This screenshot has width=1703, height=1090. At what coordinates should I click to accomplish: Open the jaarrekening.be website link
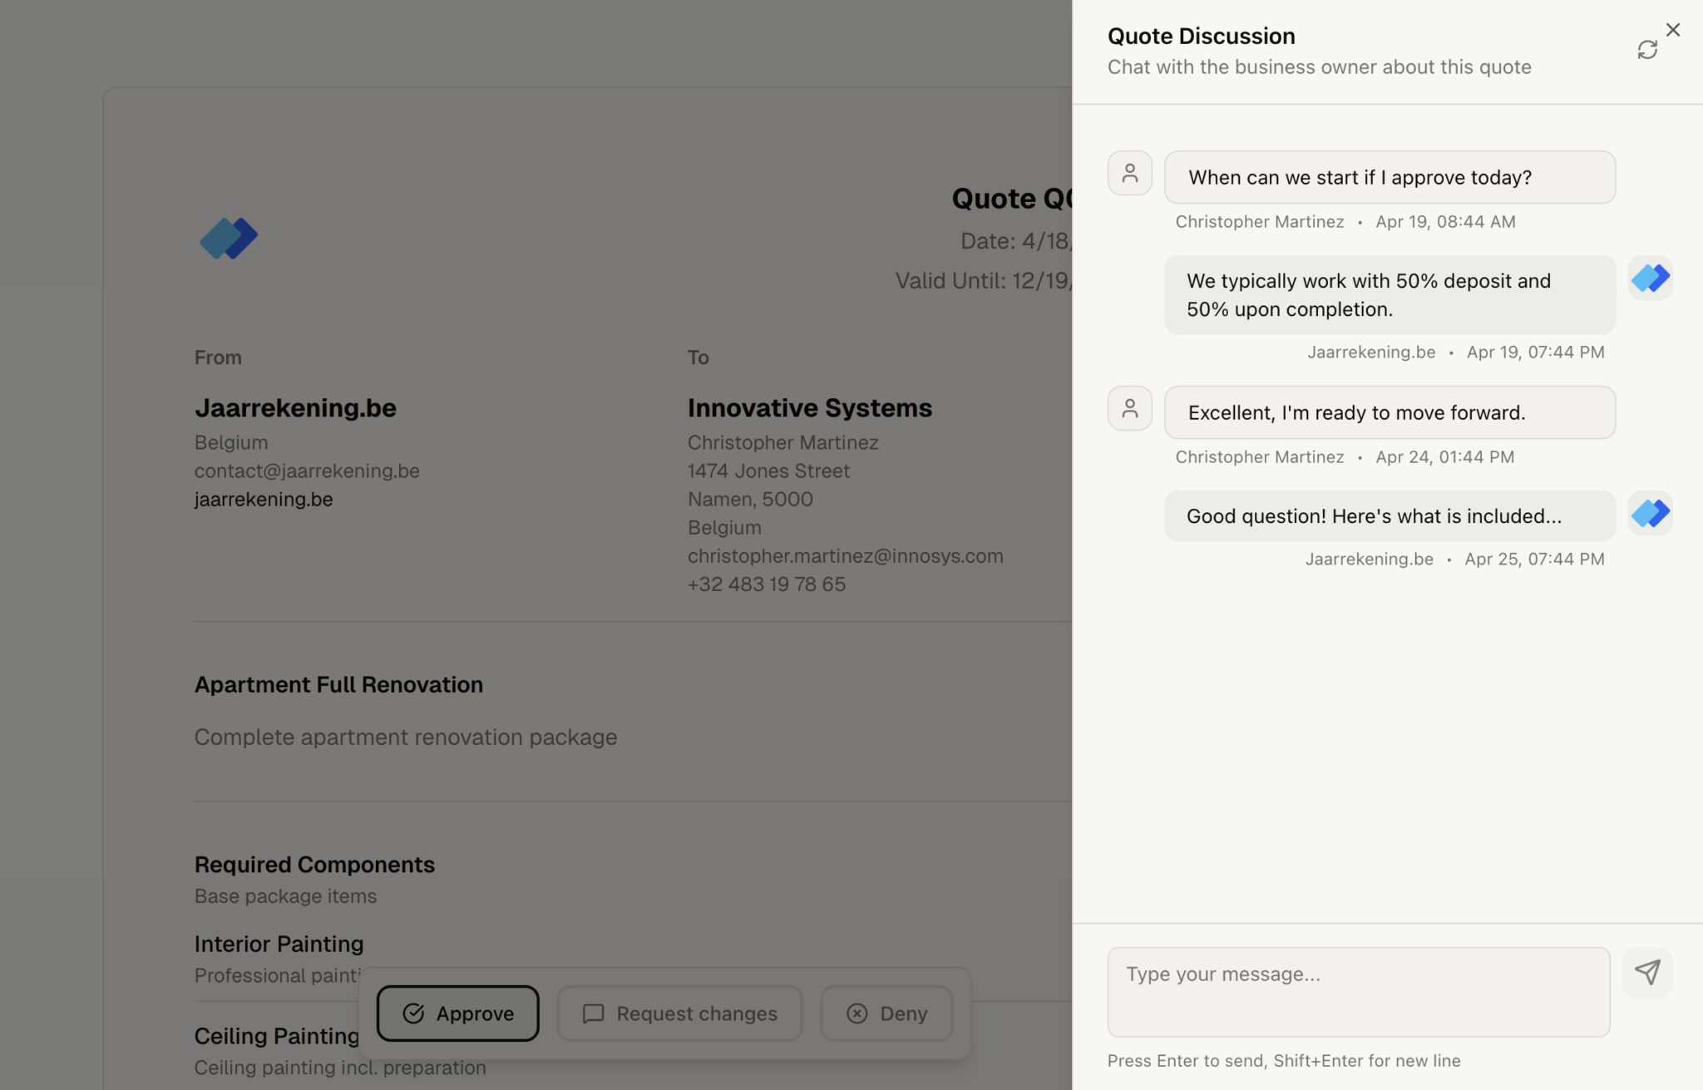[264, 499]
